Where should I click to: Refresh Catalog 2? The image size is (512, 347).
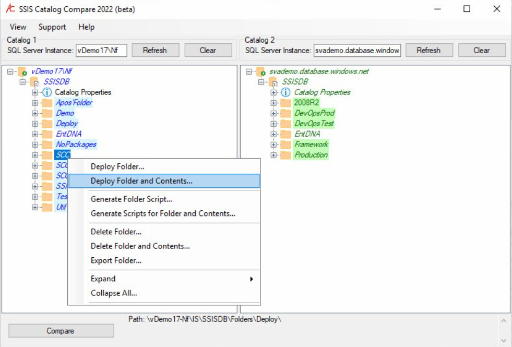[429, 50]
